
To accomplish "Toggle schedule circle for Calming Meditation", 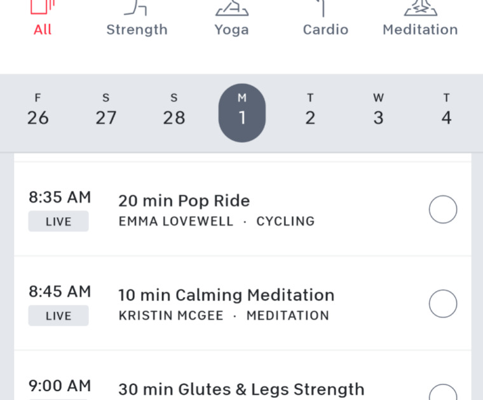I will click(x=443, y=303).
